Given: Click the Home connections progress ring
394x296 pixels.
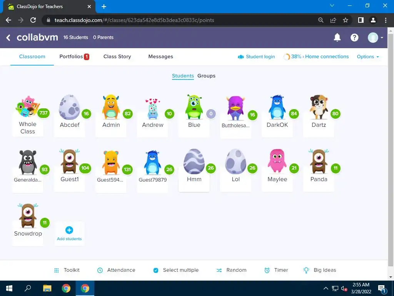Looking at the screenshot, I should [x=286, y=57].
